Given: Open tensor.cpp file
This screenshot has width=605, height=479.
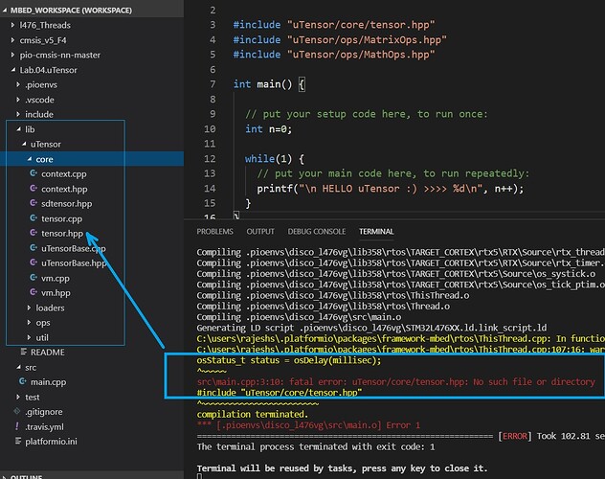Looking at the screenshot, I should coord(61,218).
